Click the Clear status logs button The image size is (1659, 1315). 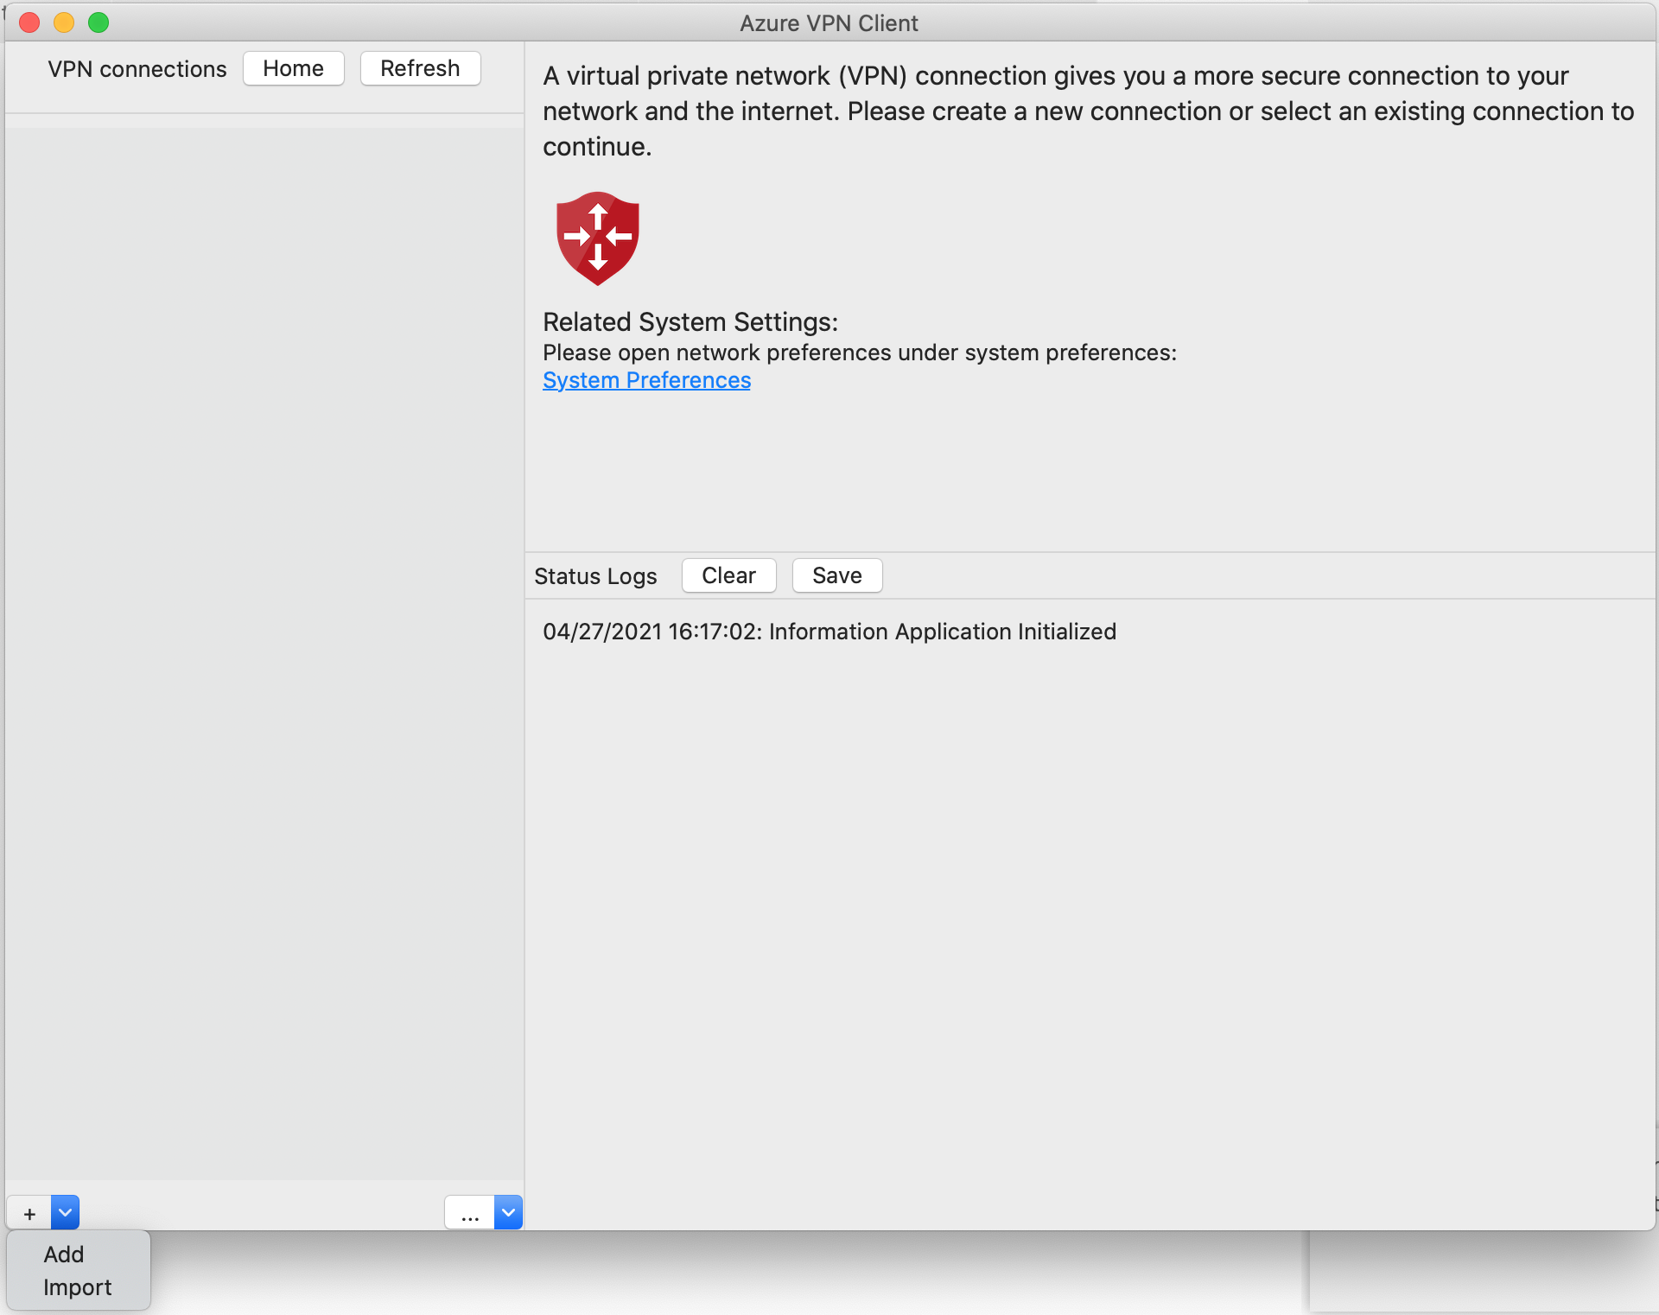pos(728,575)
